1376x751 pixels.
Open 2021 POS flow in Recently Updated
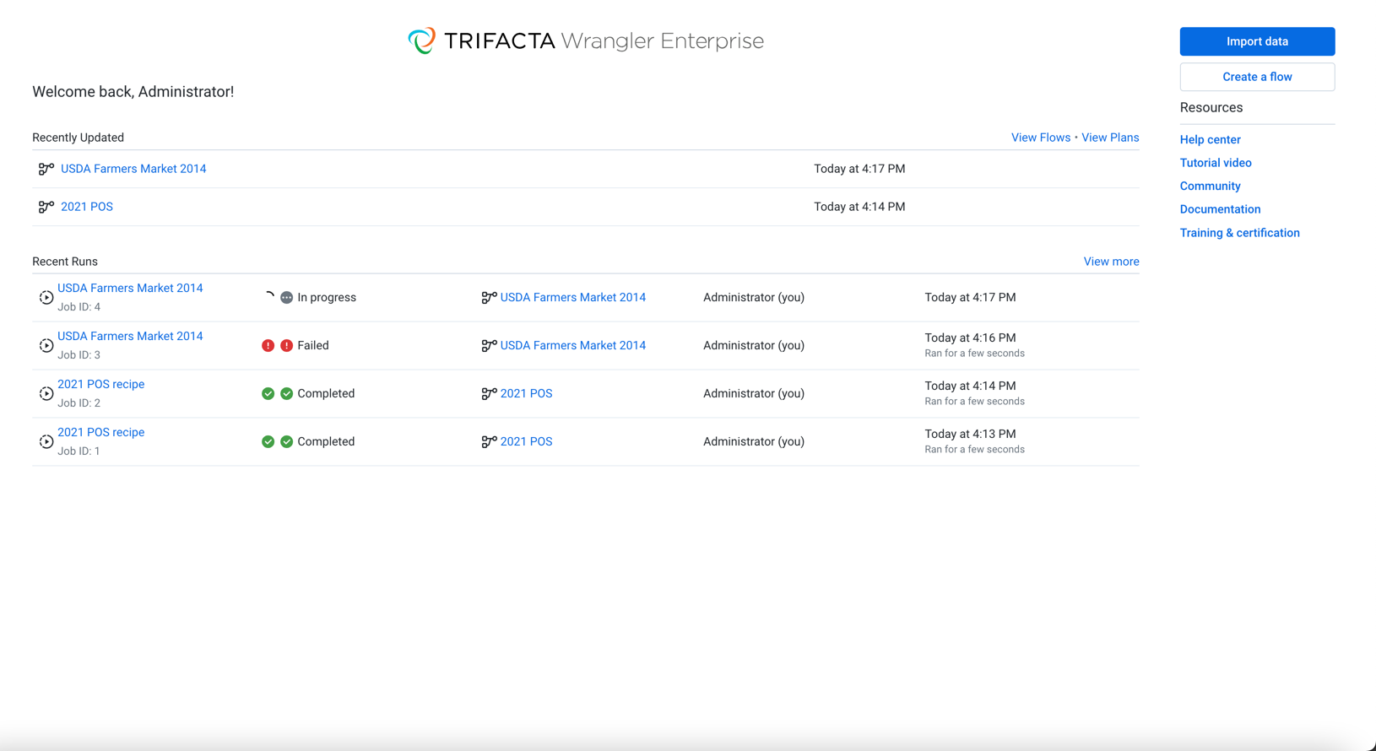coord(87,207)
